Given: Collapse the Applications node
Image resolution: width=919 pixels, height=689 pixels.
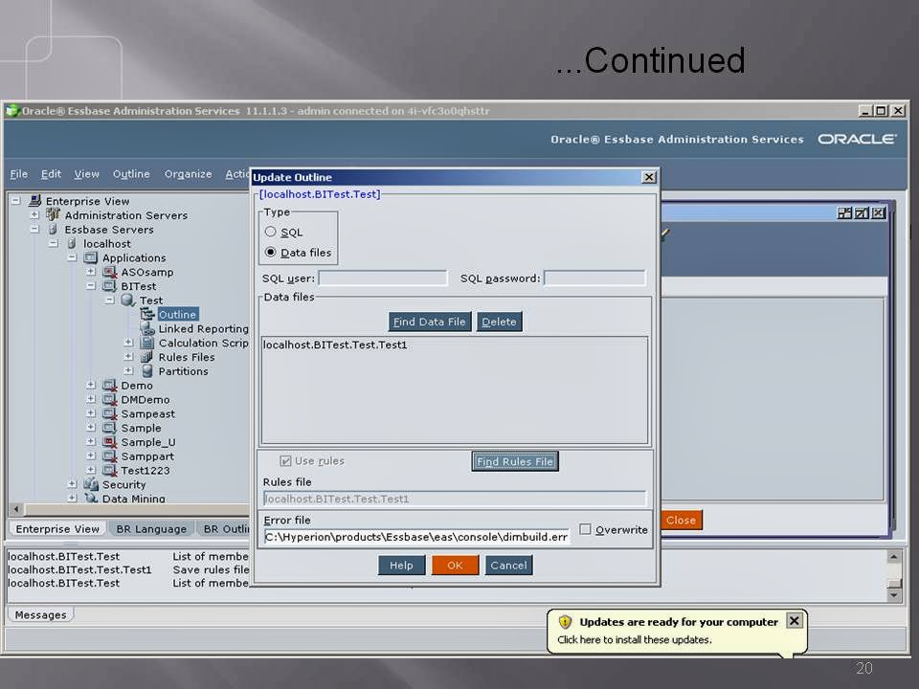Looking at the screenshot, I should 72,257.
